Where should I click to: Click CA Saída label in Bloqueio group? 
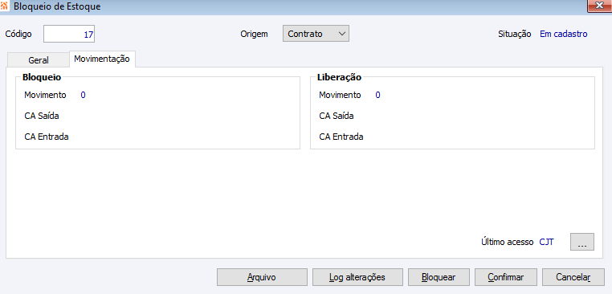click(x=42, y=116)
